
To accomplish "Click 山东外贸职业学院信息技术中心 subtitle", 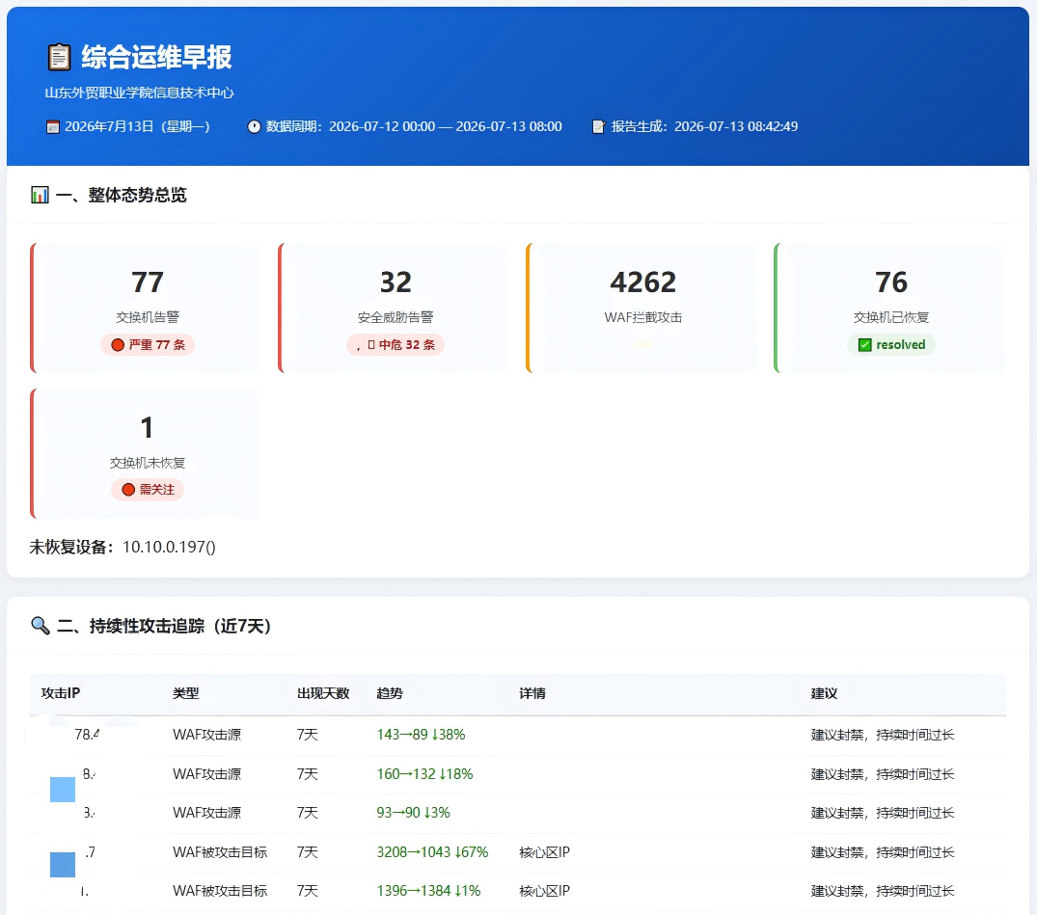I will click(x=140, y=93).
